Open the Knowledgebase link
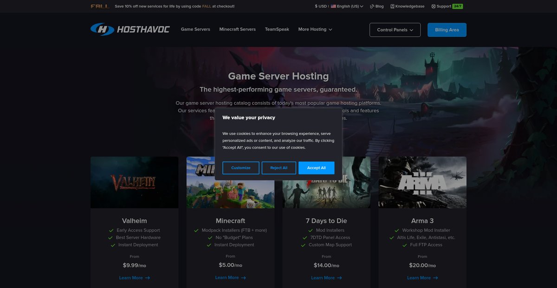 point(408,7)
